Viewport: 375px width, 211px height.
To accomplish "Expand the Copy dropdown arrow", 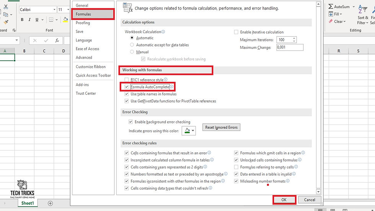I will coord(11,15).
